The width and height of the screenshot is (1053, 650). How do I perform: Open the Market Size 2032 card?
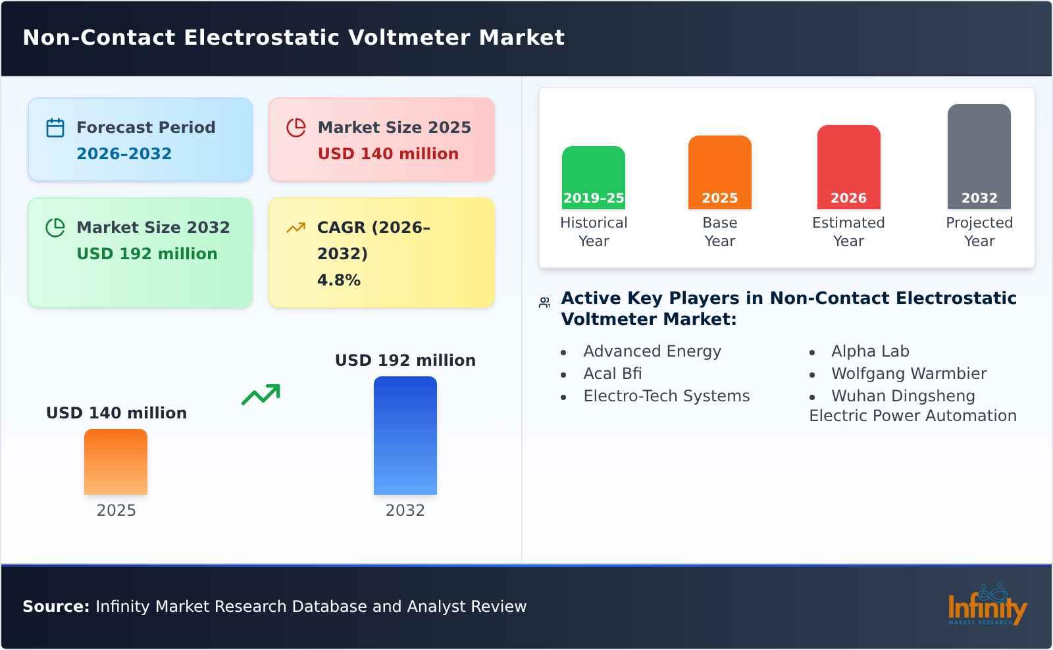pos(140,253)
